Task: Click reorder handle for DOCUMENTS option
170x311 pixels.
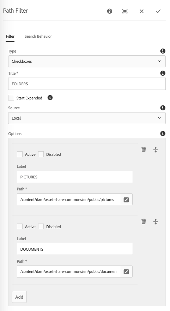Action: click(156, 221)
